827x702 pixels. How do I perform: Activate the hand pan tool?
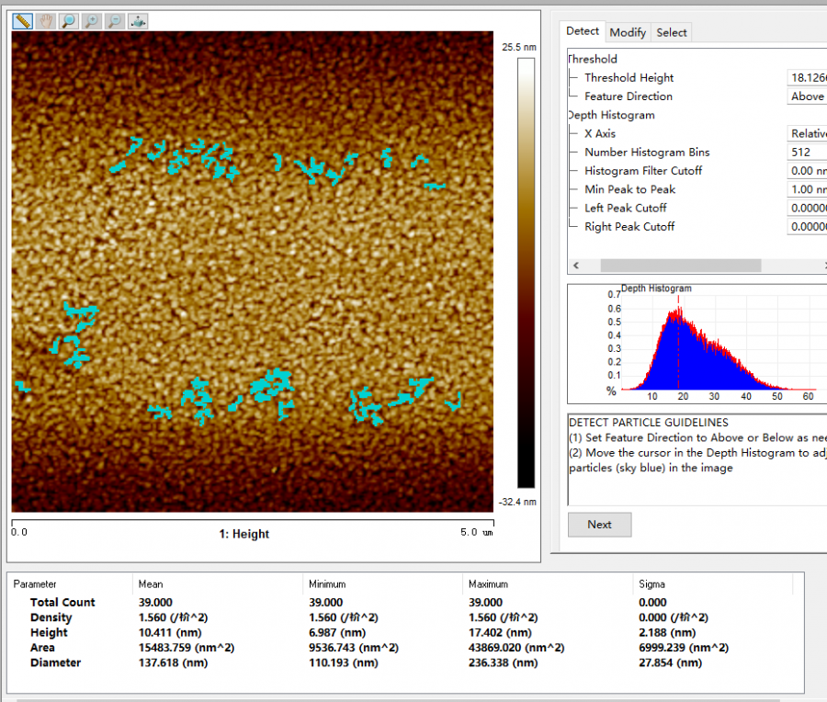(45, 21)
